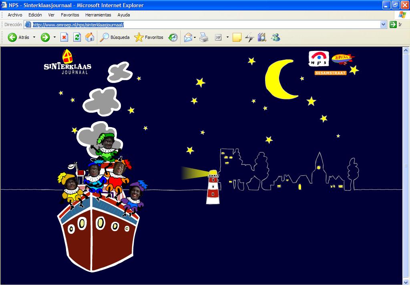Image resolution: width=410 pixels, height=308 pixels.
Task: Click the vertical scrollbar down arrow
Action: tap(406, 282)
